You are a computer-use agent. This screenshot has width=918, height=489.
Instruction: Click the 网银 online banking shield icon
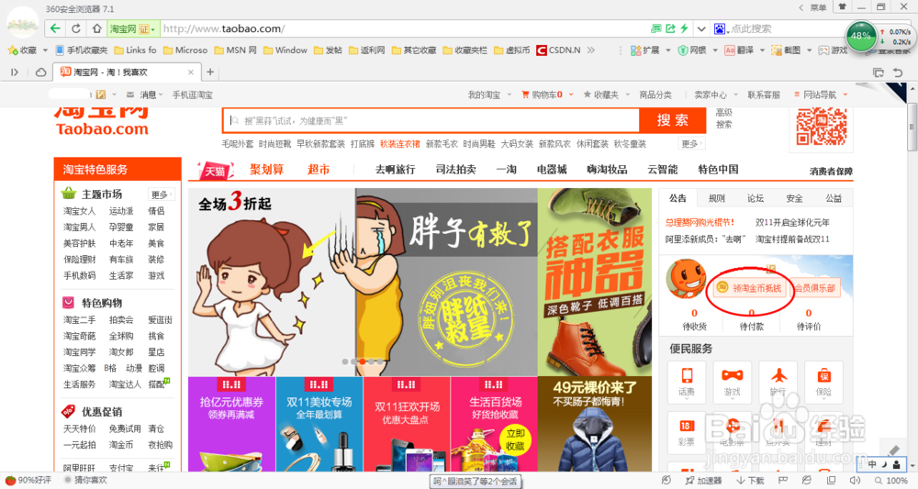tap(683, 50)
